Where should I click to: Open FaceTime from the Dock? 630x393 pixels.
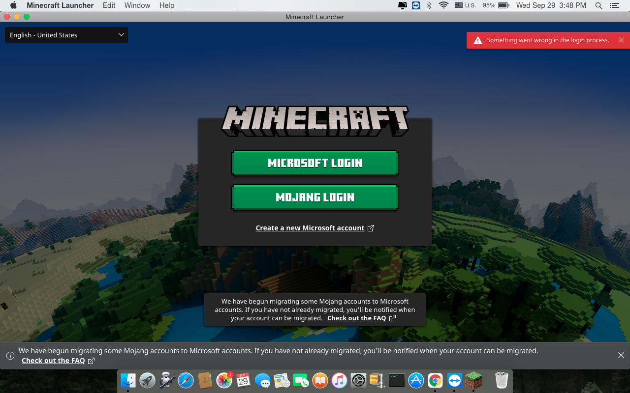tap(301, 380)
